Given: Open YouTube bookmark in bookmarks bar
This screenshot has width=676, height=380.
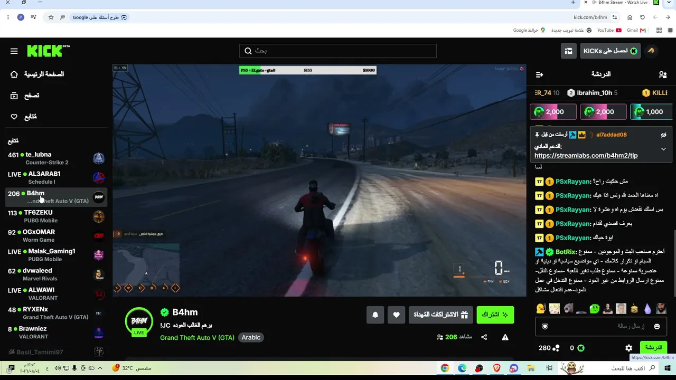Looking at the screenshot, I should point(609,30).
